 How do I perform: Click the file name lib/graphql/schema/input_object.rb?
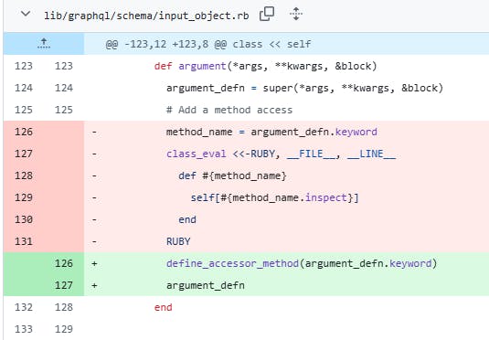[146, 16]
